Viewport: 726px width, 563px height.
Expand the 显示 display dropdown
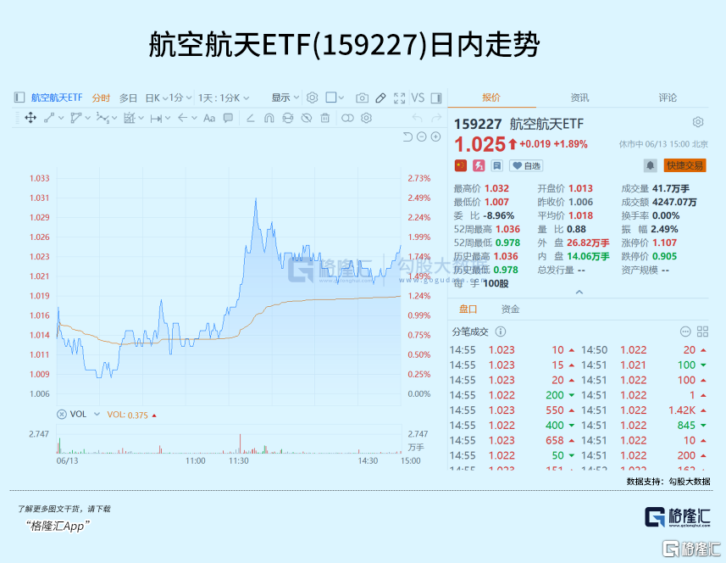point(285,98)
